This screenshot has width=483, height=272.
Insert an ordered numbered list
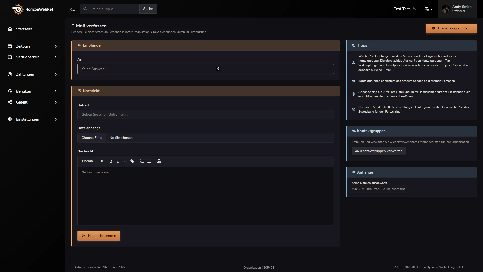(142, 161)
